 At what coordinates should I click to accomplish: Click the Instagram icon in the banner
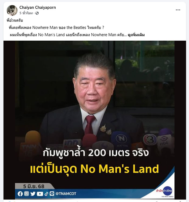click(x=26, y=194)
